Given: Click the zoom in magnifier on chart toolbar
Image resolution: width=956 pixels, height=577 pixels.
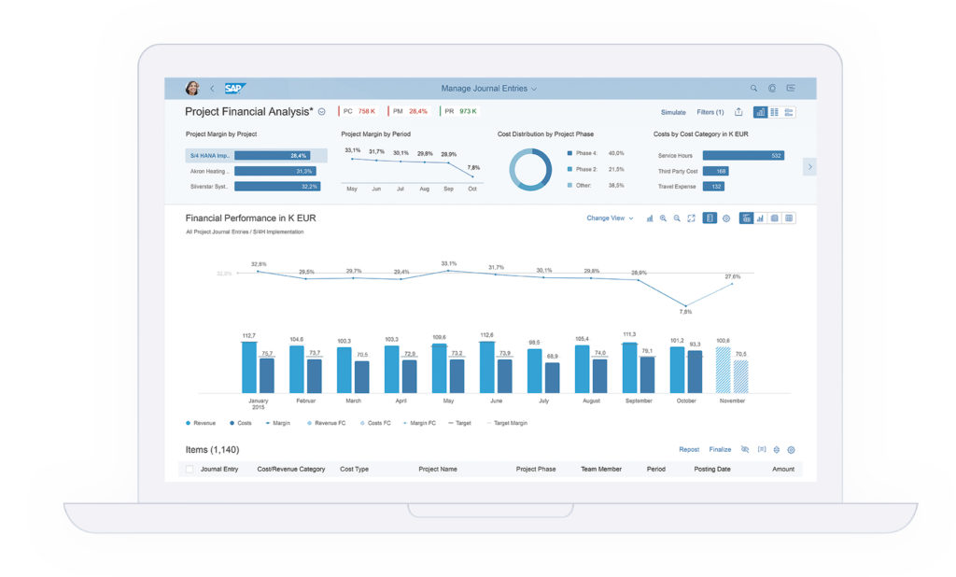Looking at the screenshot, I should coord(663,218).
